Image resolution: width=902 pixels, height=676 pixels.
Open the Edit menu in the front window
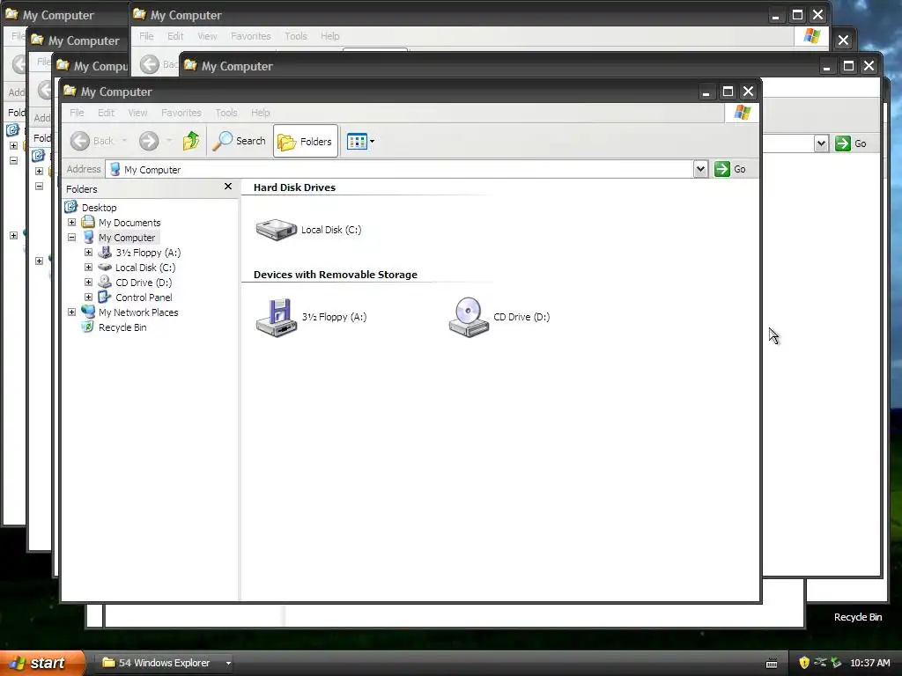(106, 113)
